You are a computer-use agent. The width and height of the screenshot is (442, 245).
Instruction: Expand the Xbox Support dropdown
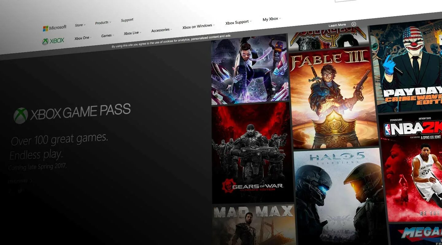[238, 22]
